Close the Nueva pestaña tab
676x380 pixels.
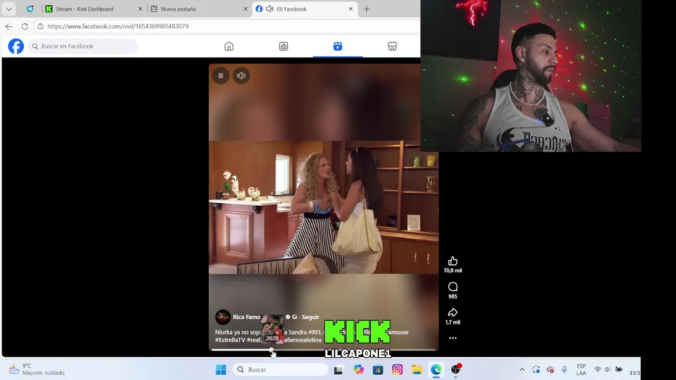tap(246, 9)
